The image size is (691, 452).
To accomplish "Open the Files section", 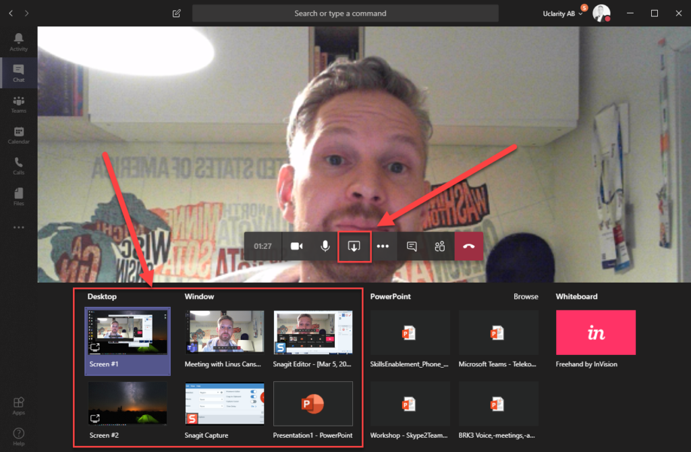I will [x=18, y=197].
